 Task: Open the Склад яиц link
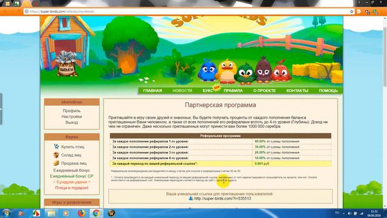pyautogui.click(x=71, y=155)
